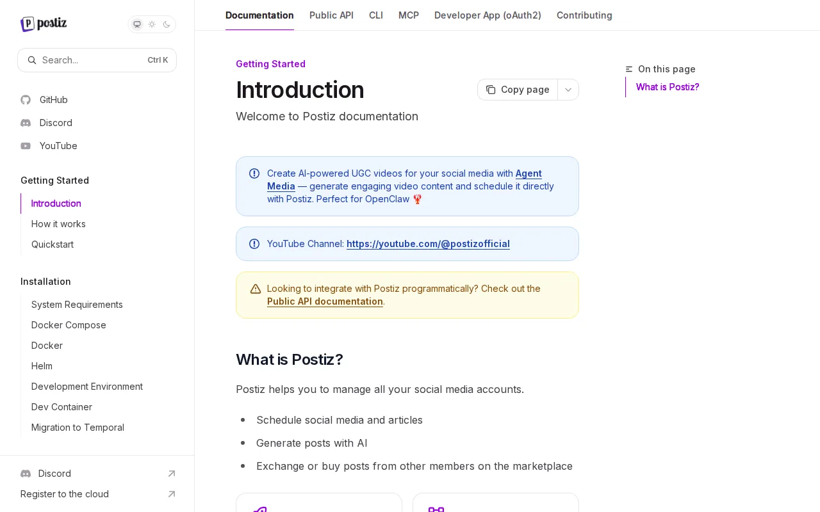Select the Documentation tab
The width and height of the screenshot is (820, 512).
(x=259, y=15)
